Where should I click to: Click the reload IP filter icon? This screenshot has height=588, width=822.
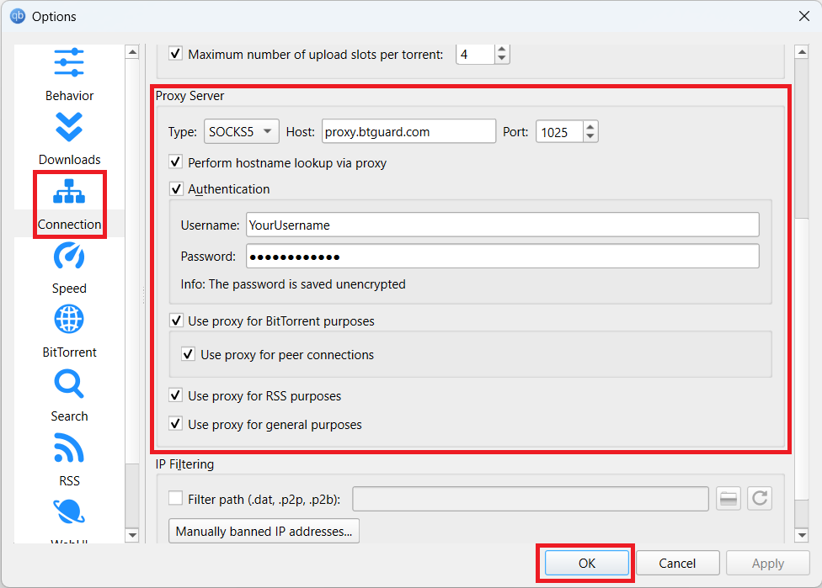(x=759, y=499)
